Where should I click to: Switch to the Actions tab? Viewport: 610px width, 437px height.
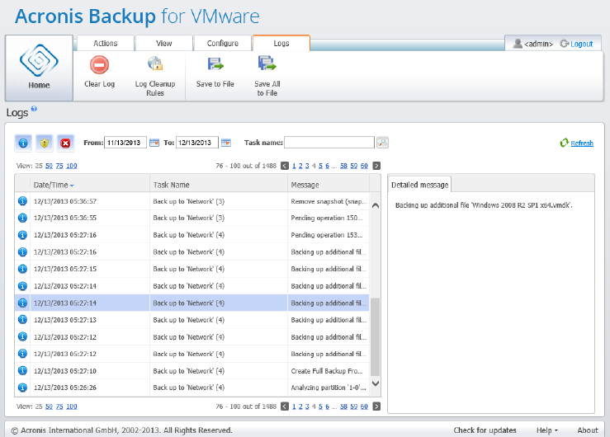click(x=106, y=43)
